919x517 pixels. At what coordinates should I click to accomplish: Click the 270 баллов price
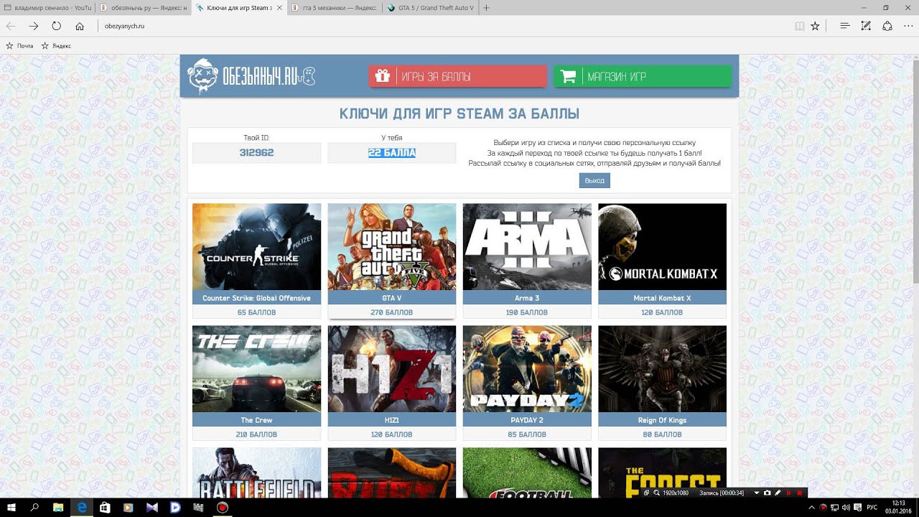(392, 312)
